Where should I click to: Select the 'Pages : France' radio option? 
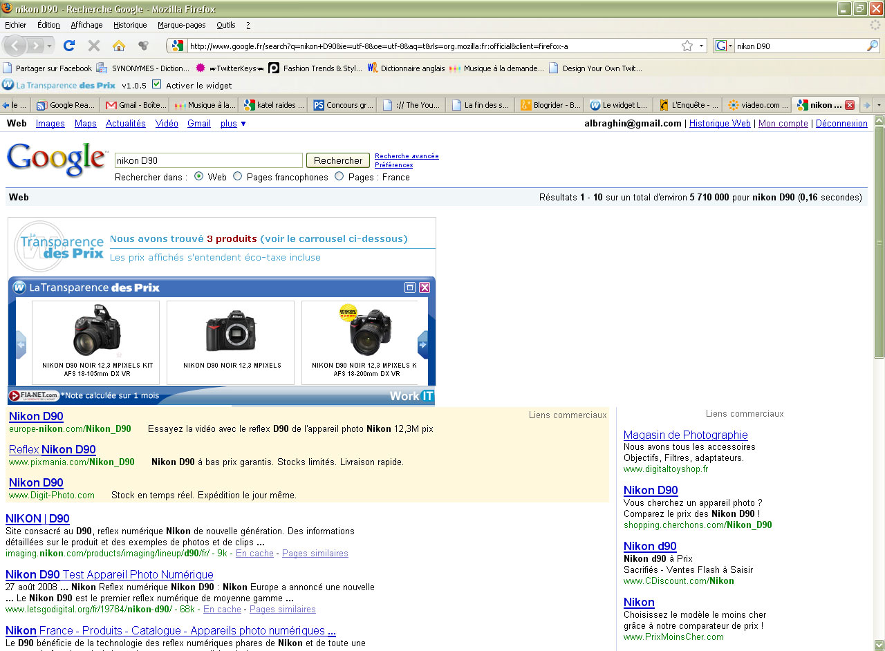(x=339, y=176)
